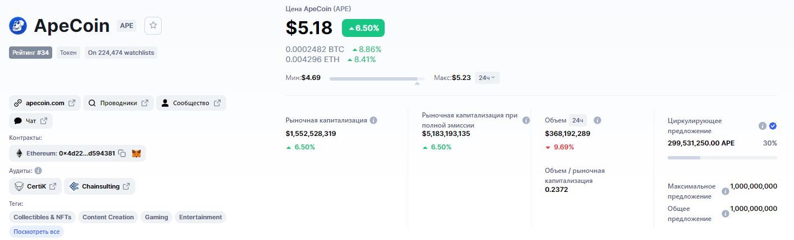Copy the Ethereum contract address
The height and width of the screenshot is (240, 794).
(x=122, y=153)
